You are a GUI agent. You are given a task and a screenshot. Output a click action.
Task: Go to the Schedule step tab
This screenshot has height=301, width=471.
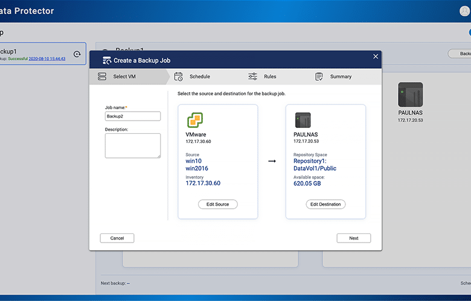[x=200, y=77]
